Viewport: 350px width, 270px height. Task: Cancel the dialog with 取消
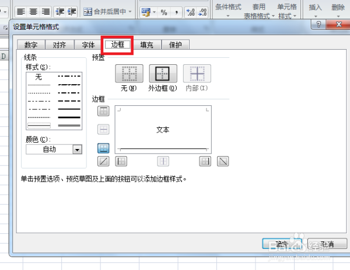[x=327, y=244]
